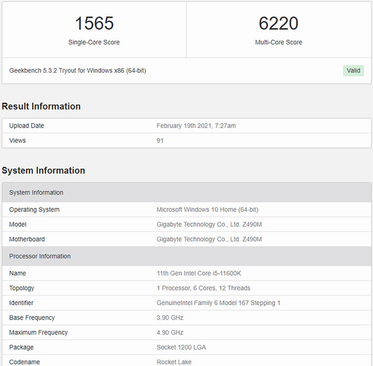
Task: Select the Model row's Gigabyte Z490M value
Action: [209, 224]
